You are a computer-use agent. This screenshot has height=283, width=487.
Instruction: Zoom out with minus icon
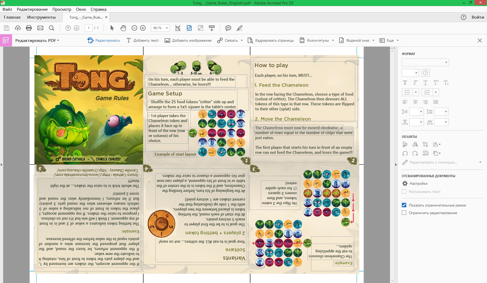pyautogui.click(x=134, y=28)
